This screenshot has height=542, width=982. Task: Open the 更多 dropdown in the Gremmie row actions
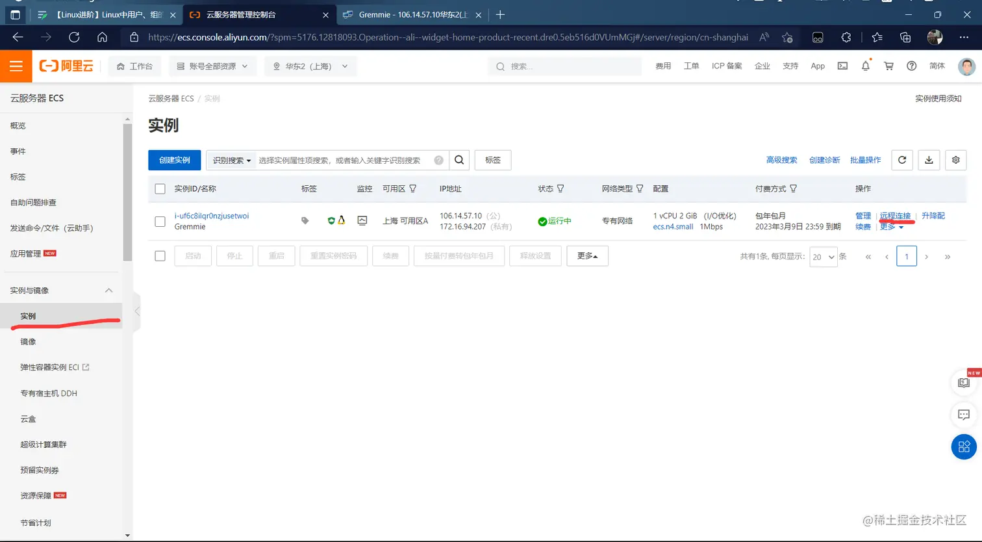[892, 227]
